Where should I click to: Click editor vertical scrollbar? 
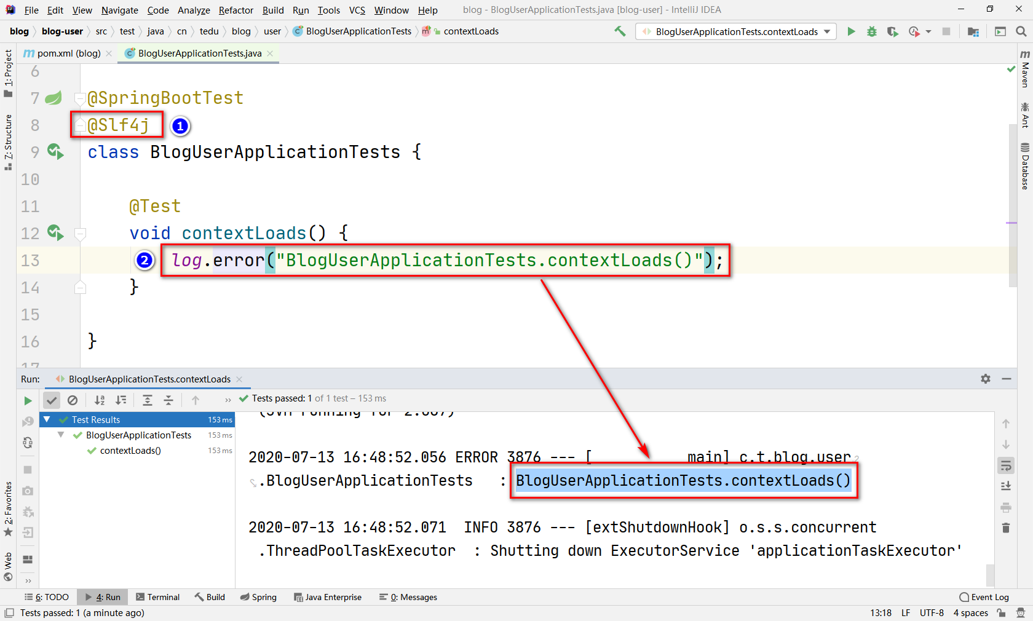tap(1013, 205)
